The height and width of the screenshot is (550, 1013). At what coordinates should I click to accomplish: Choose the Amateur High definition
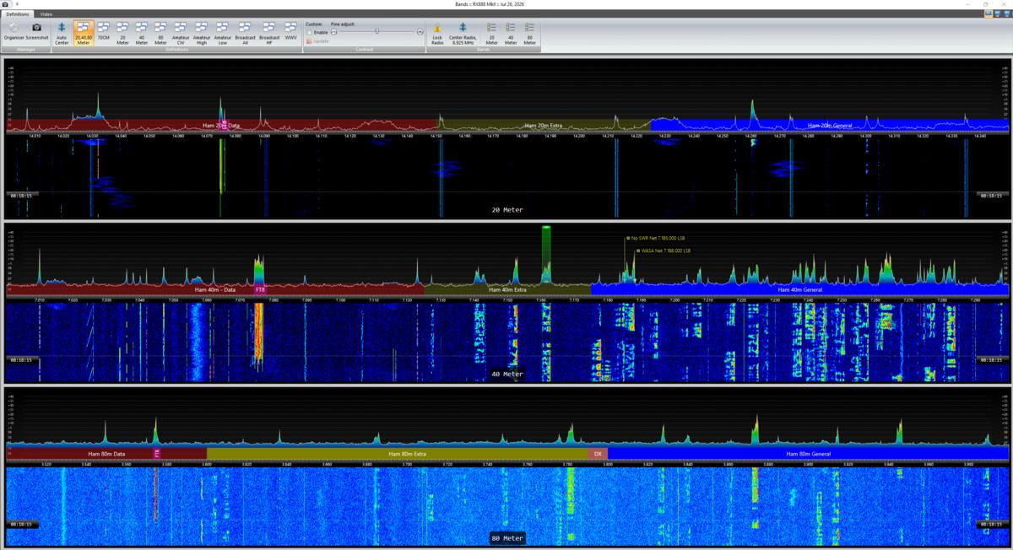coord(202,33)
